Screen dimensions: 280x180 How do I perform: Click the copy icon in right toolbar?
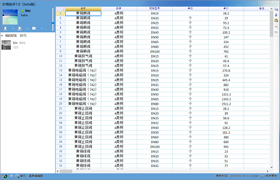276,9
